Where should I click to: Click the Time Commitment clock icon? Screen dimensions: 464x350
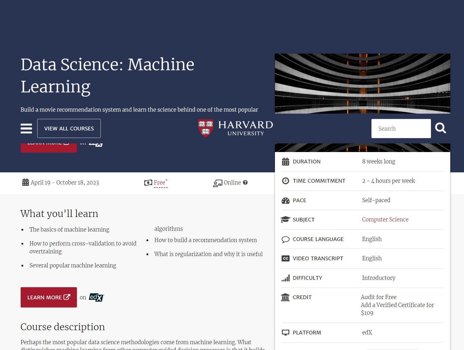pos(286,181)
